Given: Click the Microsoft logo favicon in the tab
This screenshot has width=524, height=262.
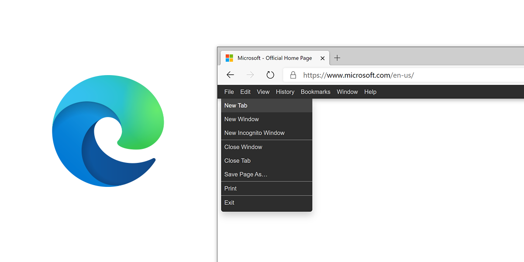Looking at the screenshot, I should coord(229,58).
